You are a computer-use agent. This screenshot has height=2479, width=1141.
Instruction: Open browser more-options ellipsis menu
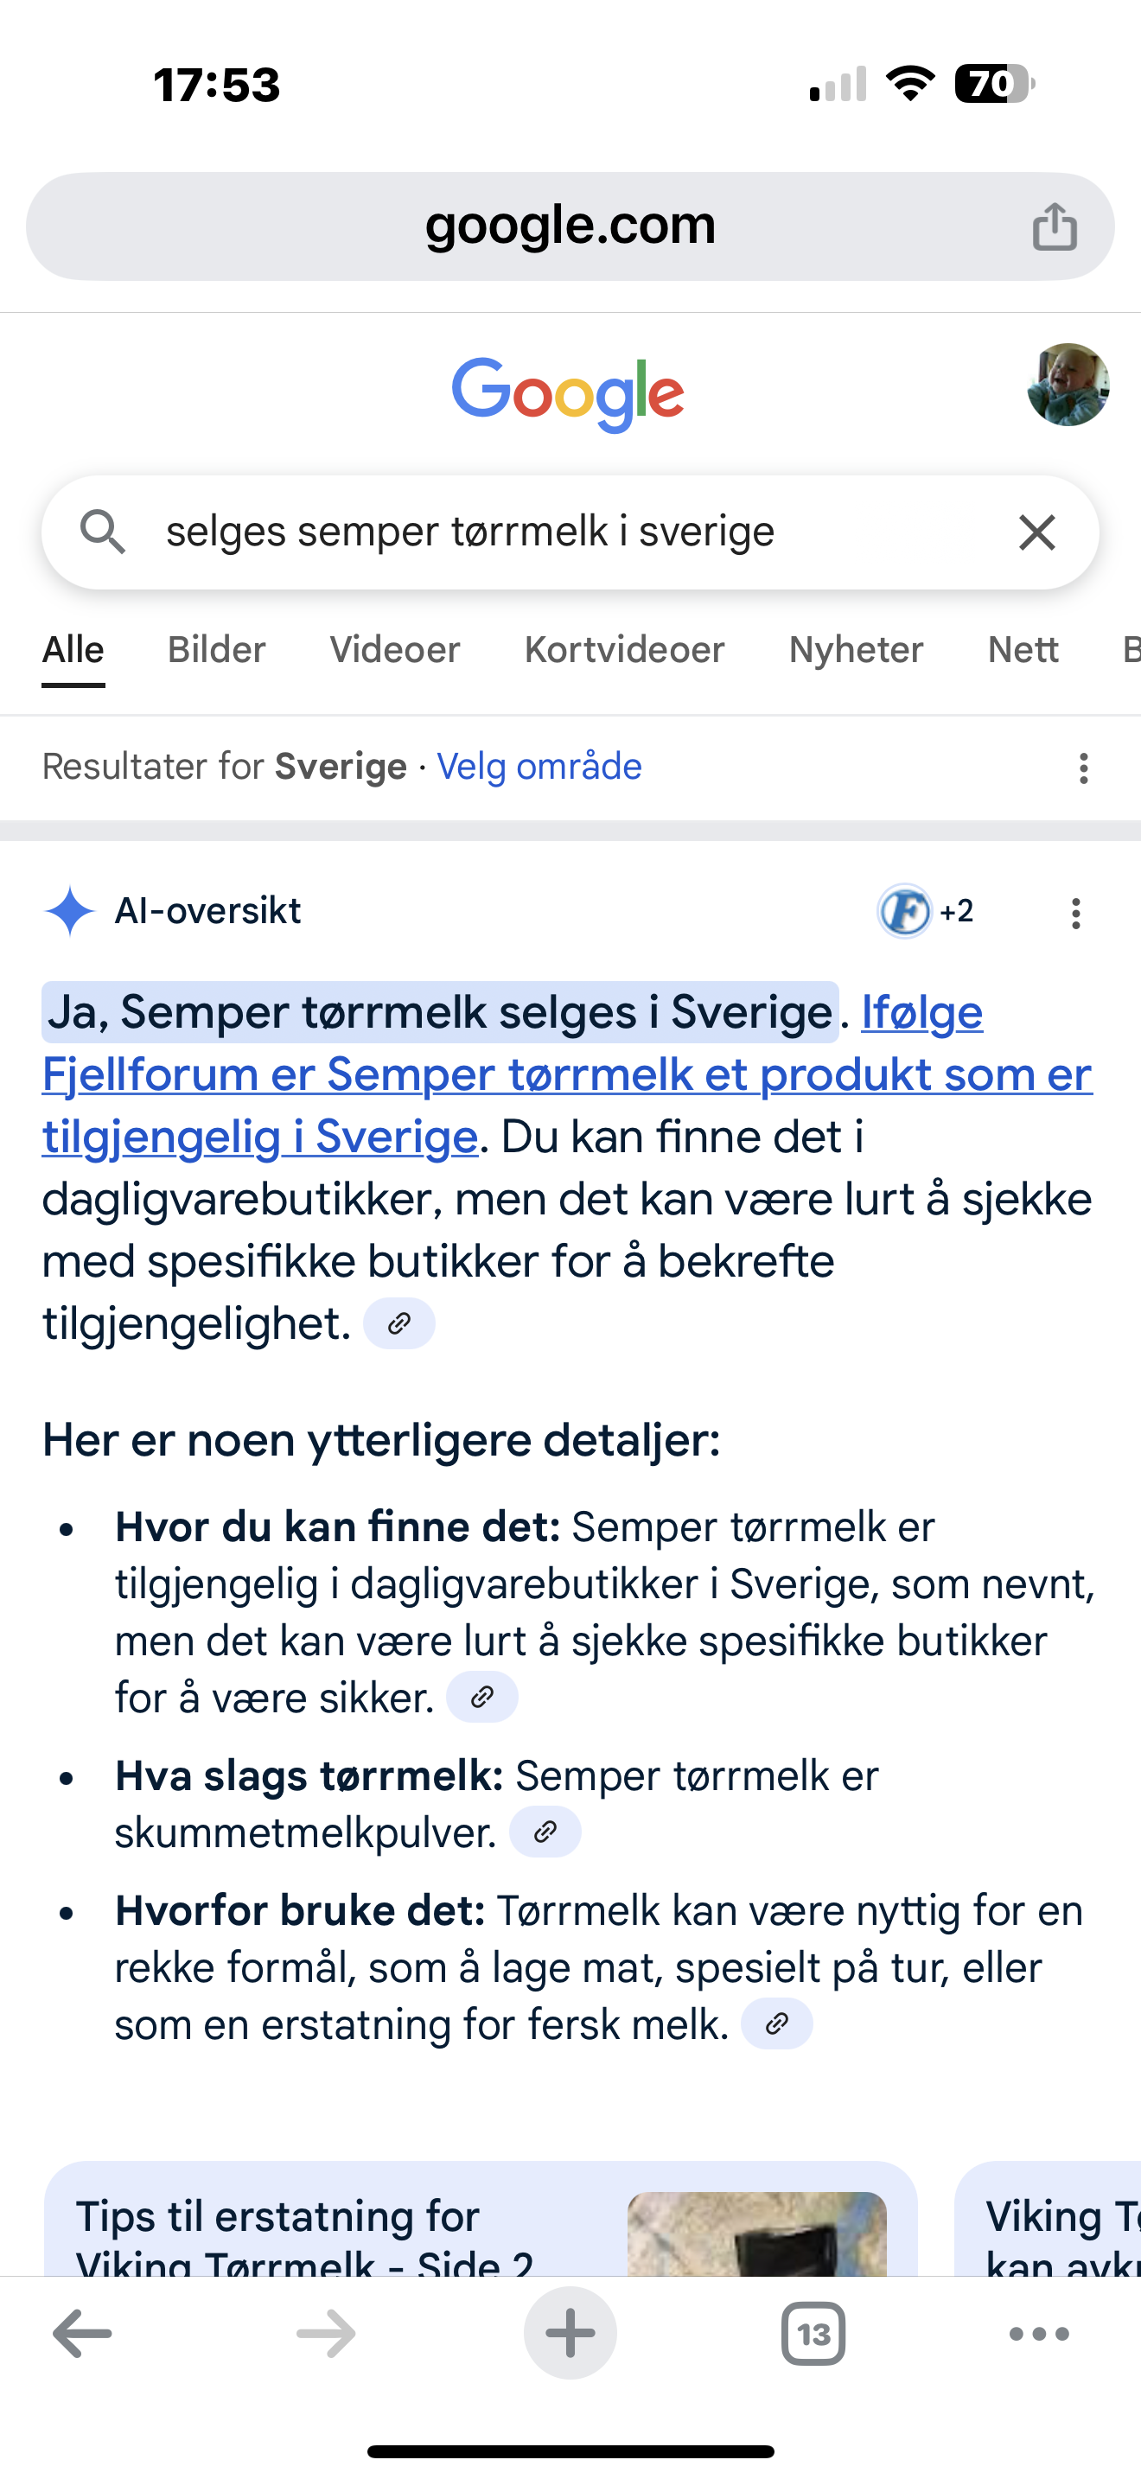coord(1038,2334)
